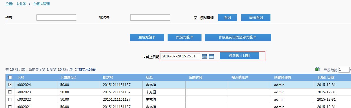Click the 生成充值卡 button

pyautogui.click(x=147, y=37)
